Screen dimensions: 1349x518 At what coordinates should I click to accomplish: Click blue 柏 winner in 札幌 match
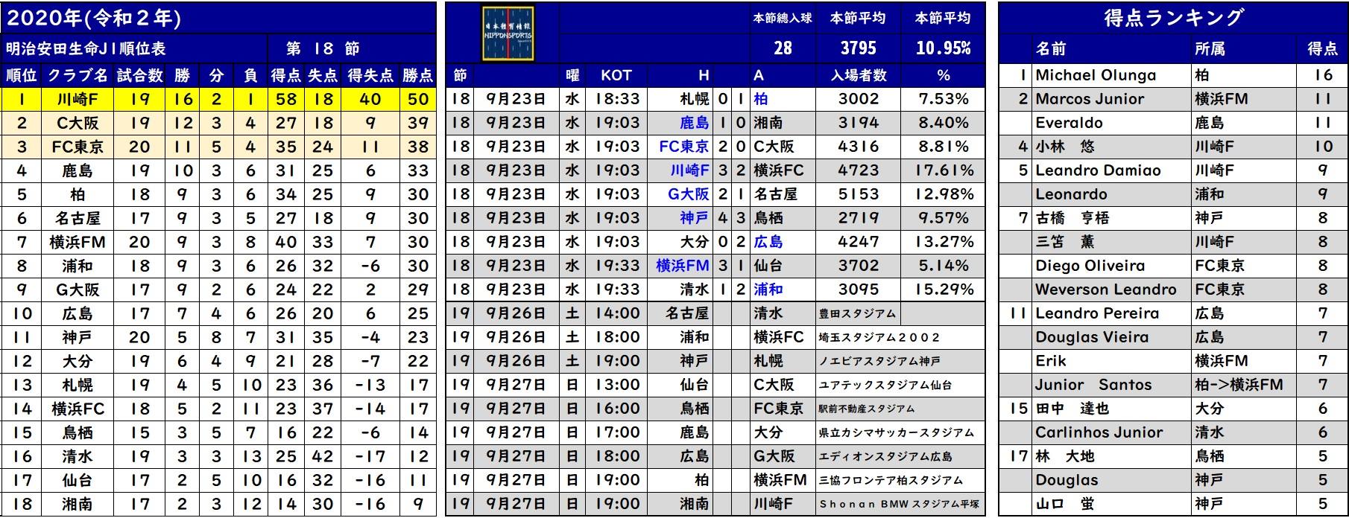pos(760,99)
